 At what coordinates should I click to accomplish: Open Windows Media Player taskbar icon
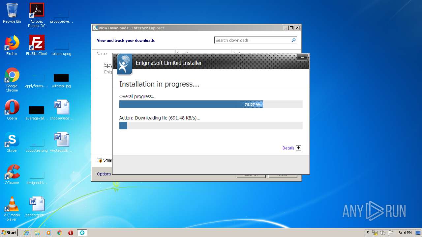point(48,233)
